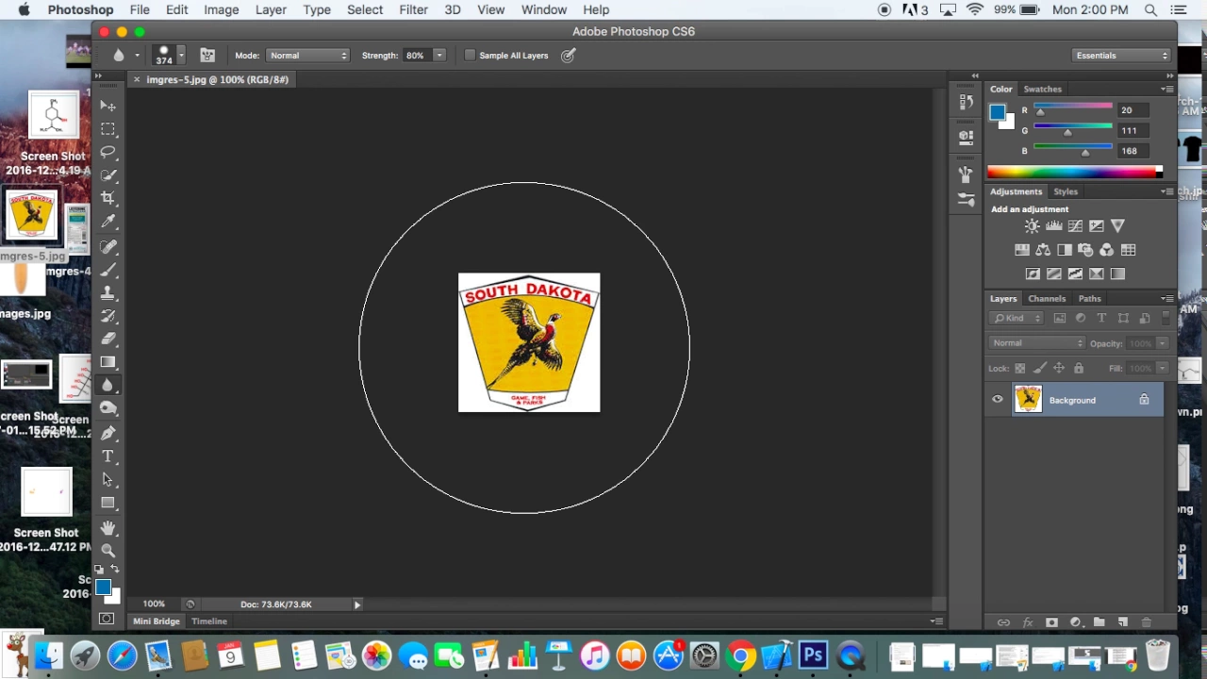The height and width of the screenshot is (679, 1207).
Task: Open the History panel icon
Action: point(966,102)
